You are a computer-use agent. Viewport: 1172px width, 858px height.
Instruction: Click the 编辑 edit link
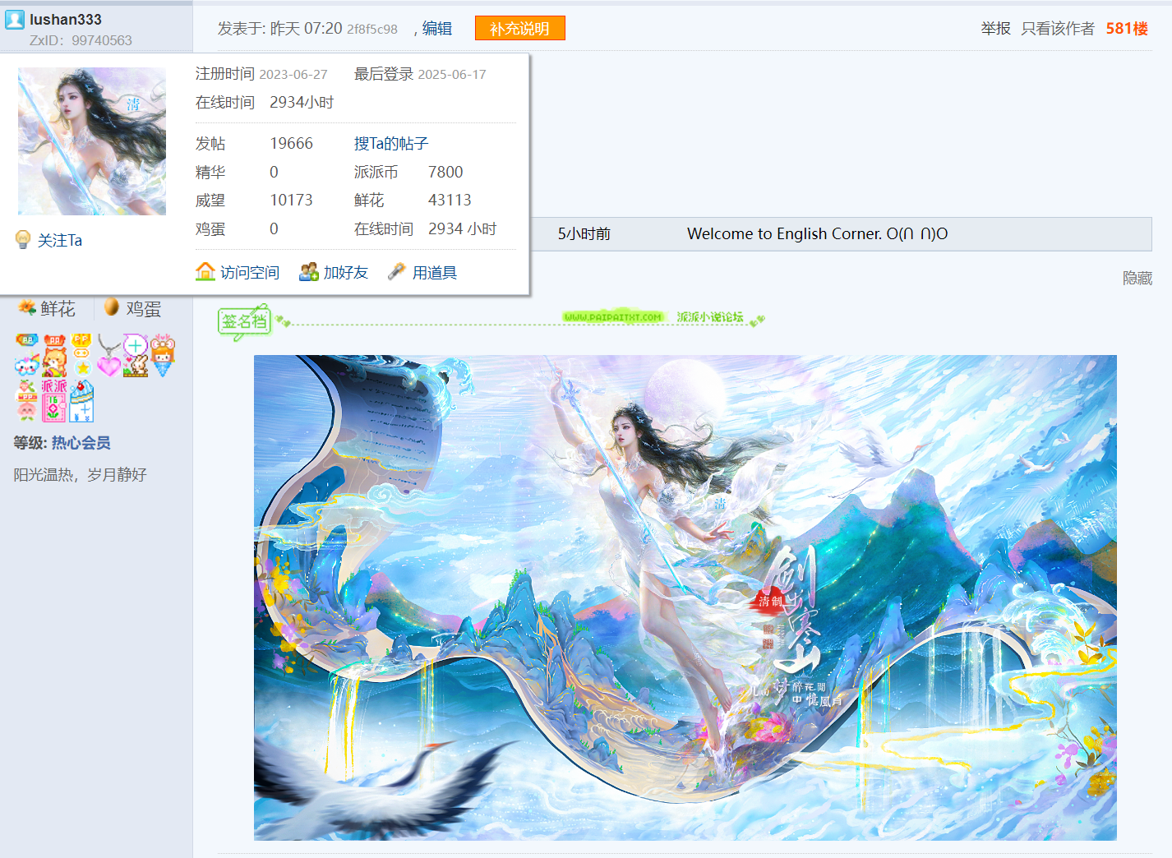point(436,29)
